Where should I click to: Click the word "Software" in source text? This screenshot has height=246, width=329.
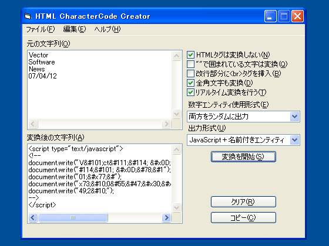(x=42, y=62)
